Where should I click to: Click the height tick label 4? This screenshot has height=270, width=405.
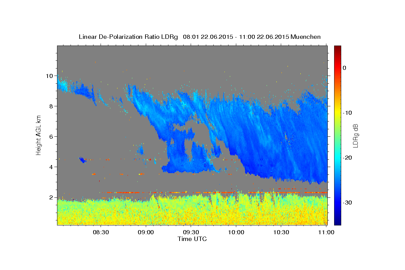tap(52, 167)
